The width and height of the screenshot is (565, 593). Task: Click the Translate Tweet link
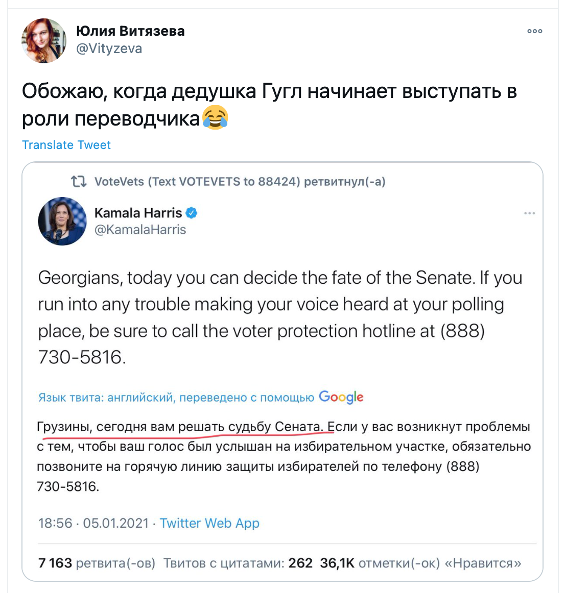(66, 145)
